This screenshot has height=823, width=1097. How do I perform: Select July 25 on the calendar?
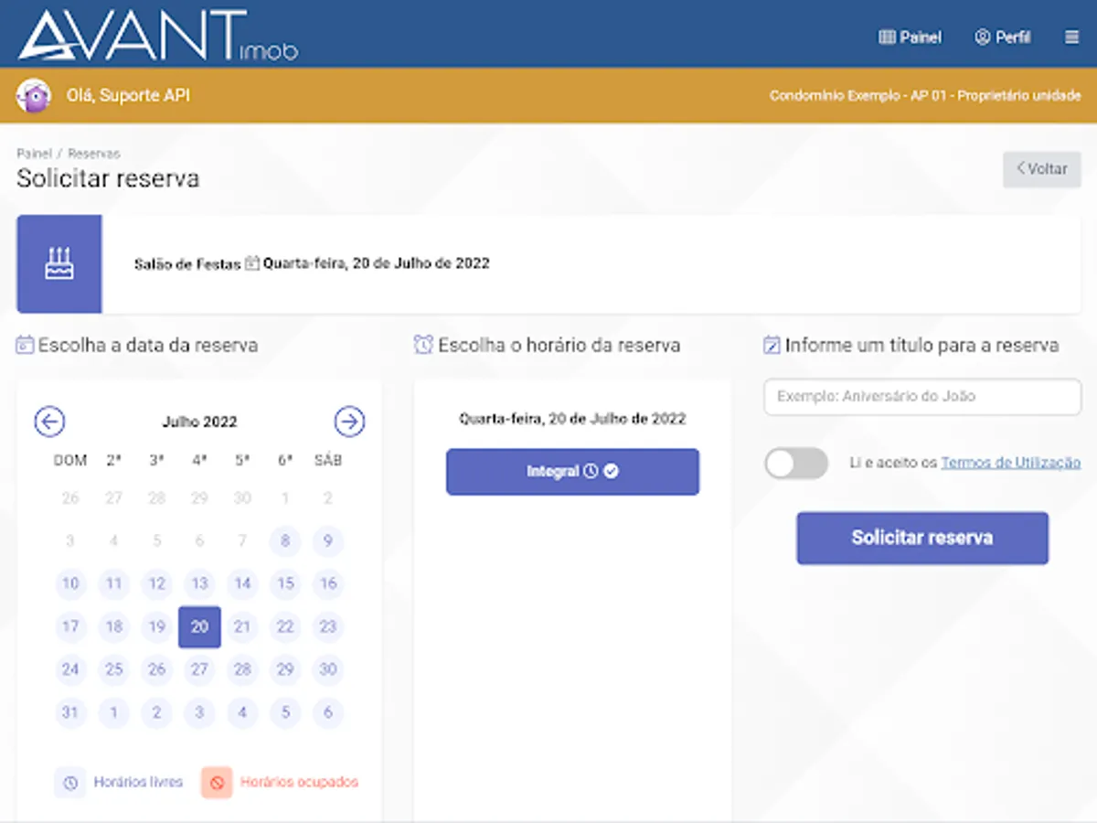pos(113,669)
